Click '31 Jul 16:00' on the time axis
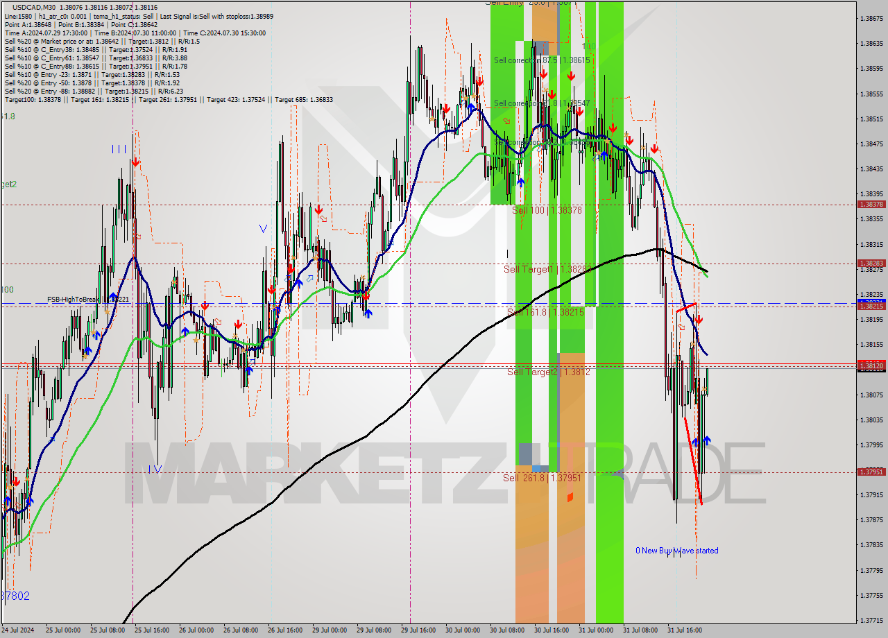888x638 pixels. point(685,630)
